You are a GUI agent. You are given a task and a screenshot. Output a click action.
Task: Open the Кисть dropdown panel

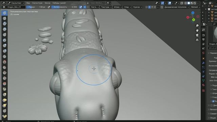point(95,7)
